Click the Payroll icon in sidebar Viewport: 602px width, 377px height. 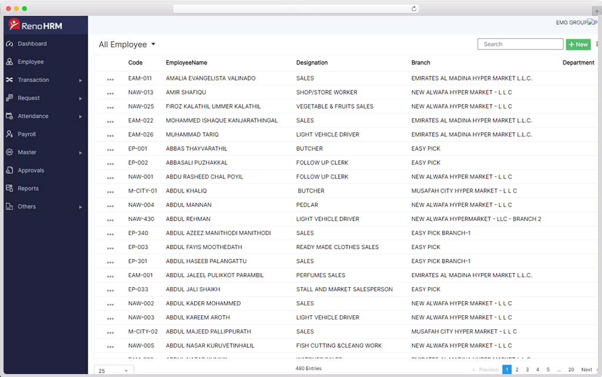pyautogui.click(x=9, y=134)
